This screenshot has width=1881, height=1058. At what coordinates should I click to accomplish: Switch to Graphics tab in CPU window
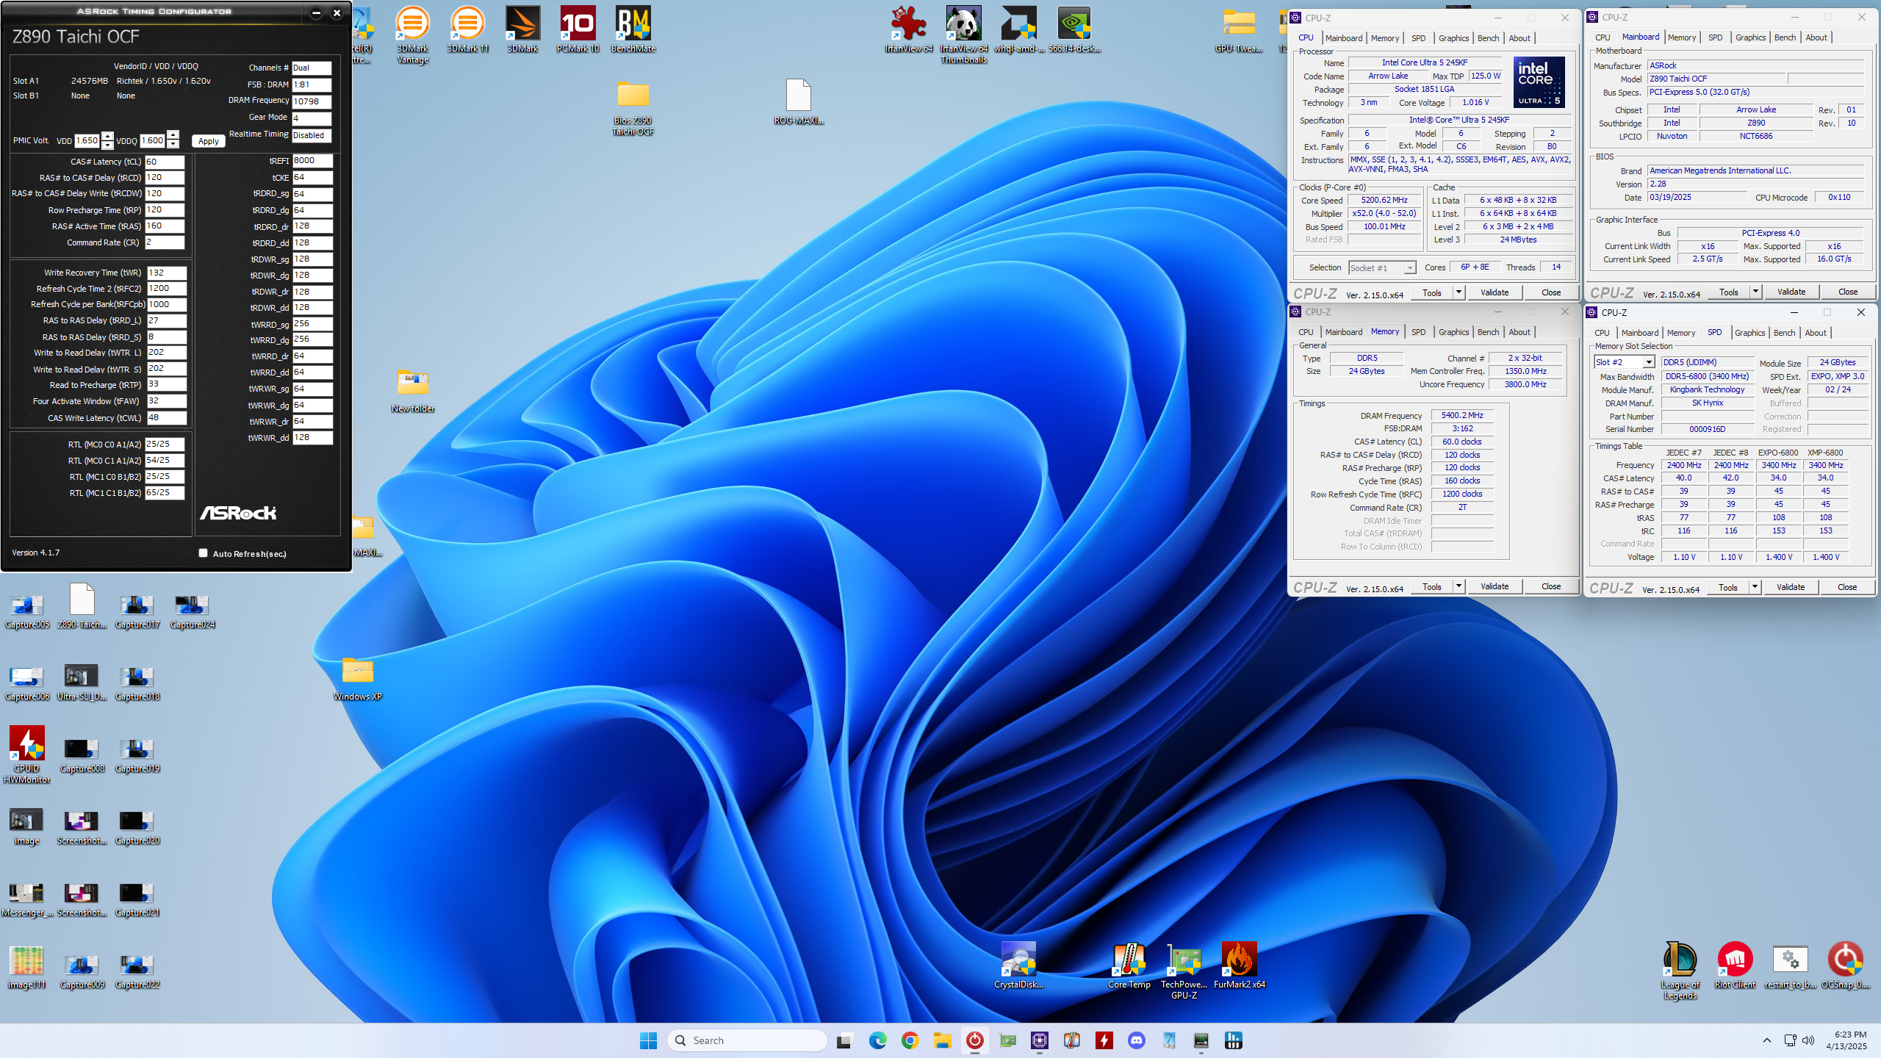pos(1453,38)
